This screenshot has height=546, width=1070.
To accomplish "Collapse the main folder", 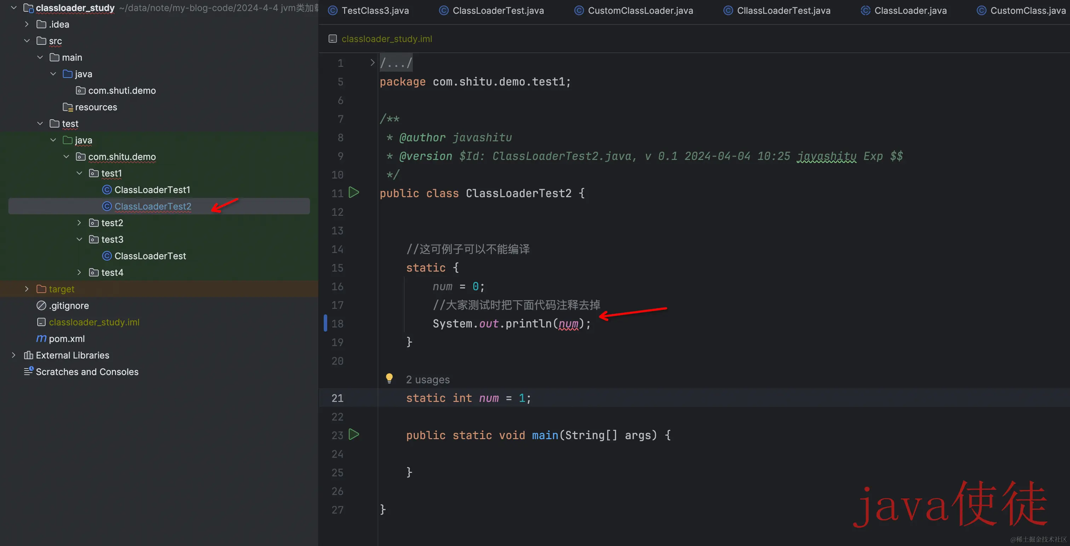I will (x=40, y=57).
